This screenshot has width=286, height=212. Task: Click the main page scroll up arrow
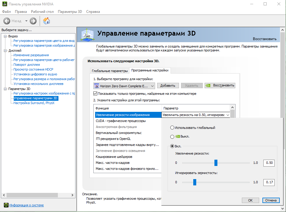click(x=282, y=30)
